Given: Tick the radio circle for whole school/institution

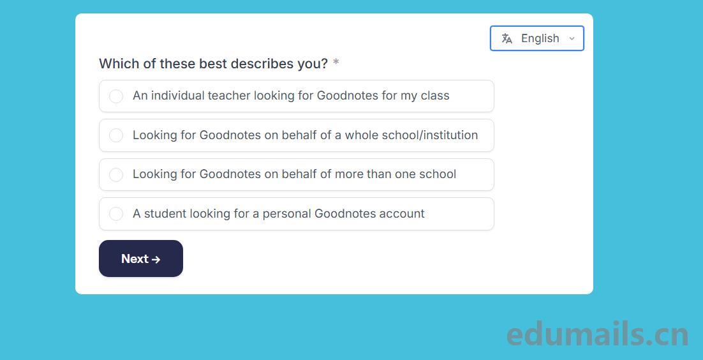Looking at the screenshot, I should click(x=116, y=135).
